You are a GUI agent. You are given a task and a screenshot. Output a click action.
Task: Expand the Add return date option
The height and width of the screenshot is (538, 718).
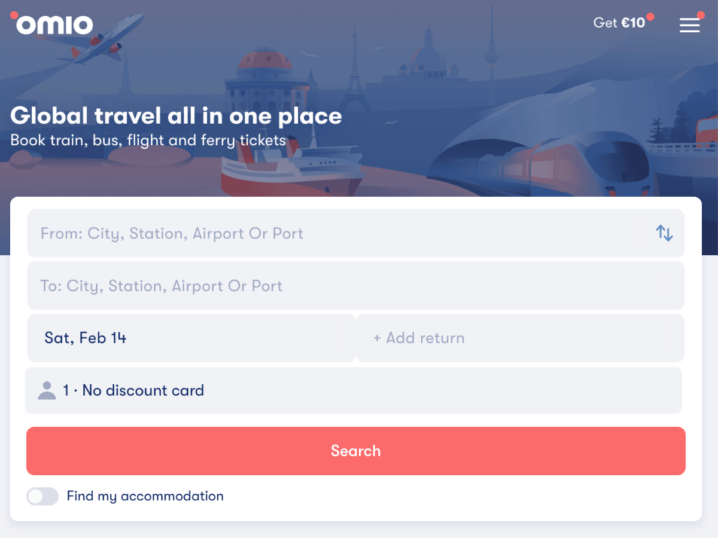click(x=519, y=338)
